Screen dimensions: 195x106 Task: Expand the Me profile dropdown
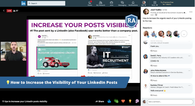tap(144, 3)
